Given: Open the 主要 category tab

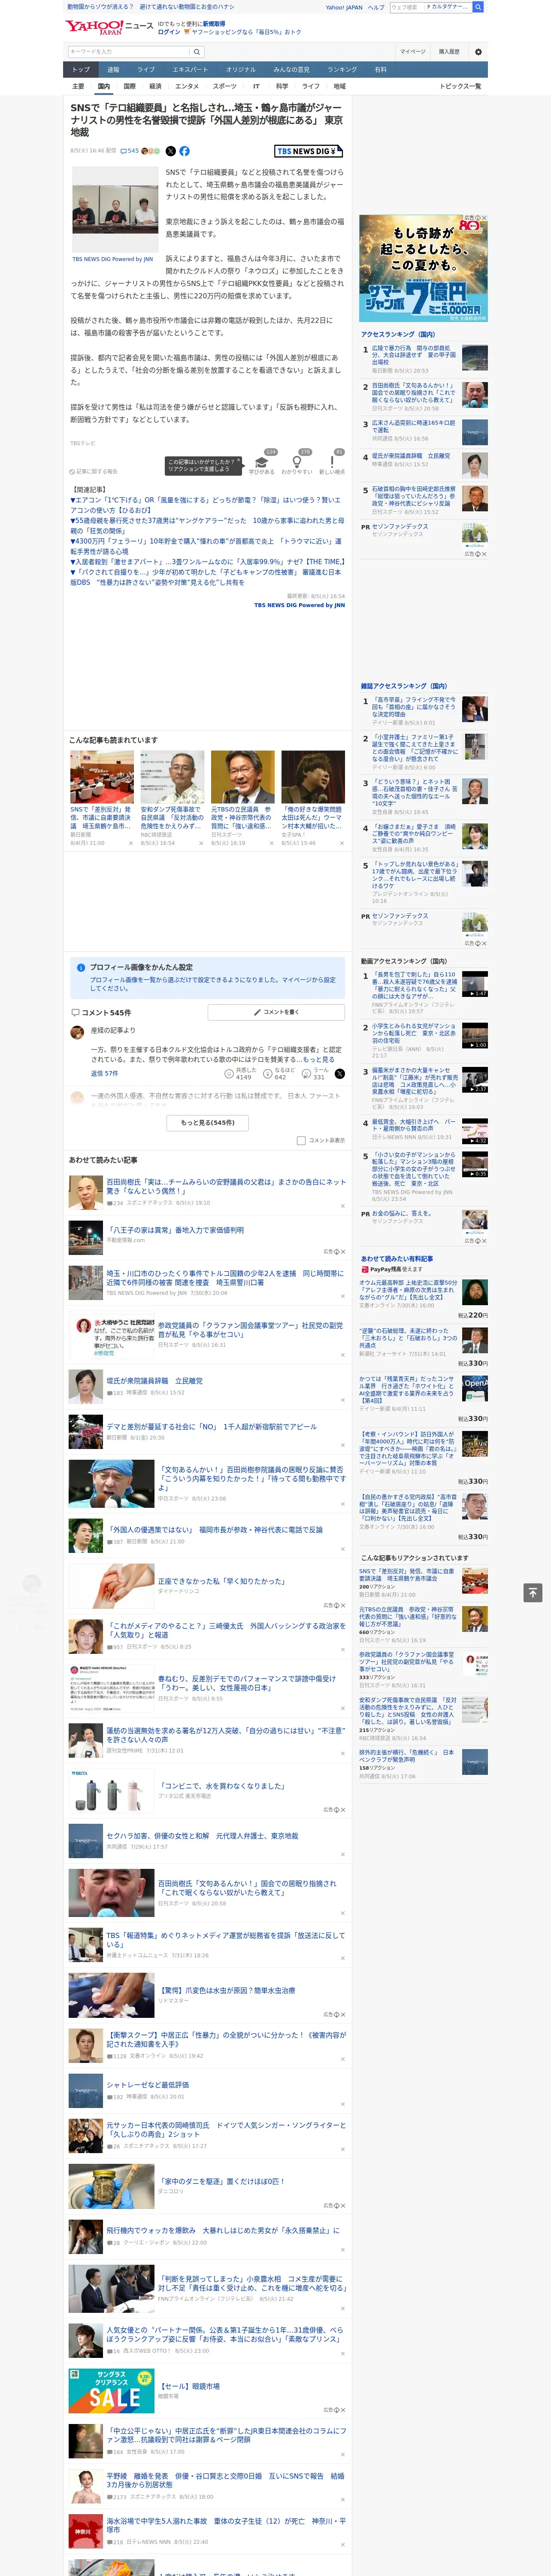Looking at the screenshot, I should tap(78, 86).
